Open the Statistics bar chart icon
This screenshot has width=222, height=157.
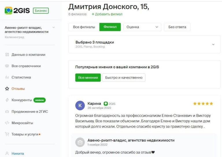pyautogui.click(x=7, y=77)
